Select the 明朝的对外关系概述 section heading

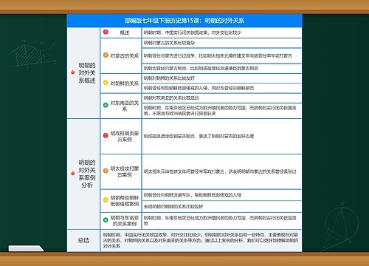point(87,73)
